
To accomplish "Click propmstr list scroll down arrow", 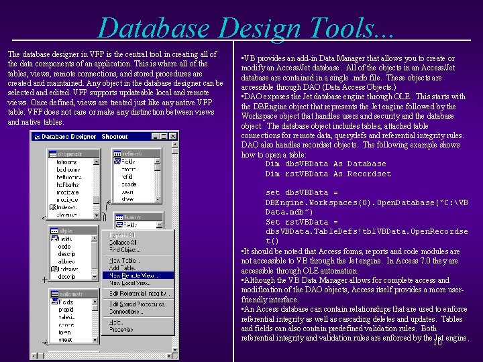I will 97,215.
